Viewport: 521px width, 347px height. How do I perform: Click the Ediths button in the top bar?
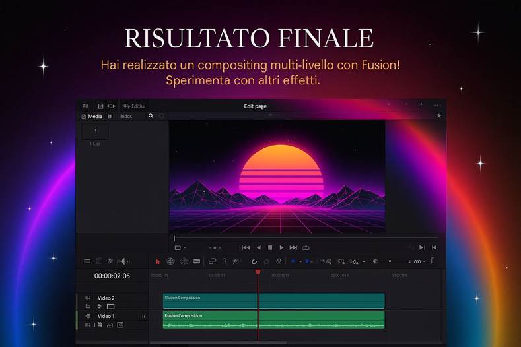click(134, 106)
